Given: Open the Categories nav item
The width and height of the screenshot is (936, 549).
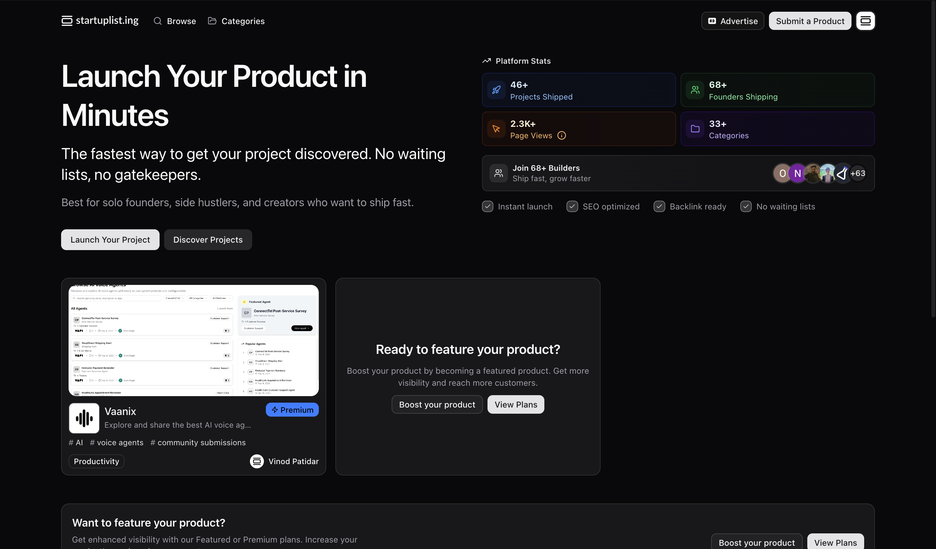Looking at the screenshot, I should tap(236, 21).
